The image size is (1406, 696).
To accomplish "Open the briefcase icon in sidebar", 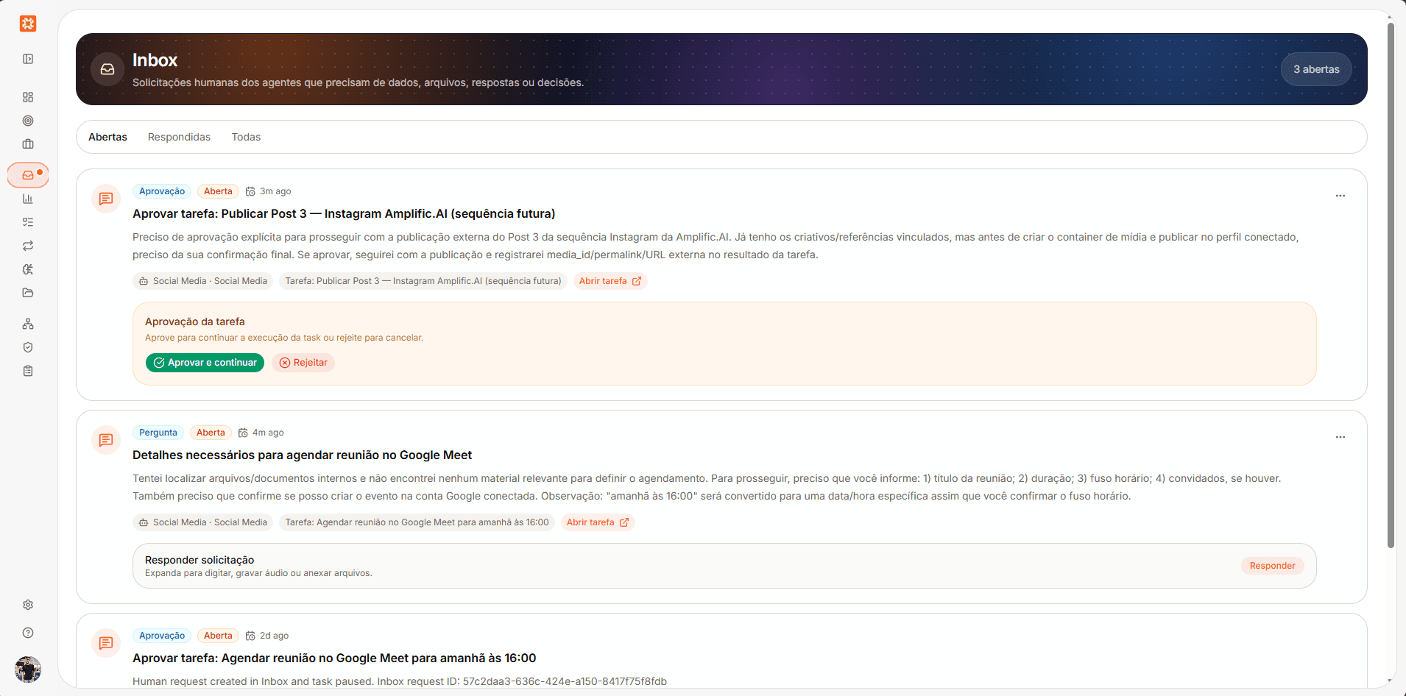I will [28, 144].
